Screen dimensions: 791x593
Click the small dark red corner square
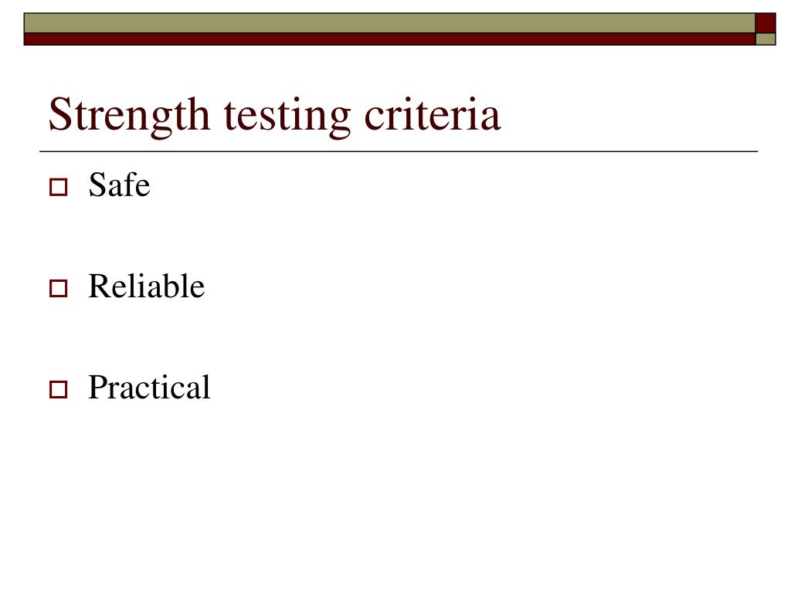pyautogui.click(x=766, y=23)
